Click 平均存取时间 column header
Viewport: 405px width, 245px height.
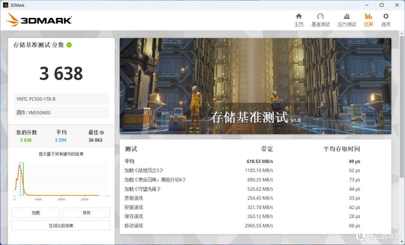point(342,149)
